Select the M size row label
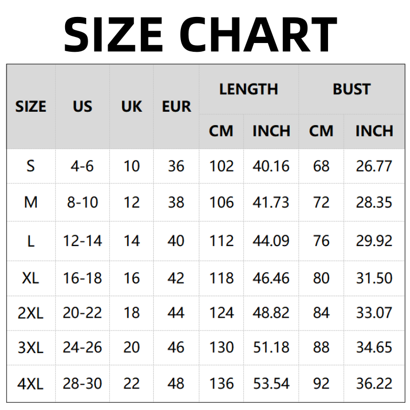Image resolution: width=410 pixels, height=410 pixels. (x=31, y=202)
